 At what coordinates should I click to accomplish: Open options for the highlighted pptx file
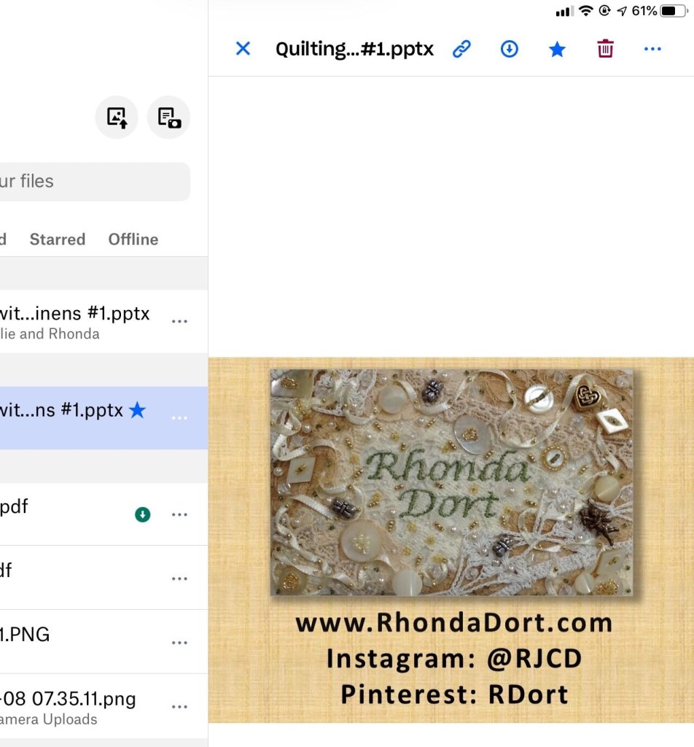point(179,418)
